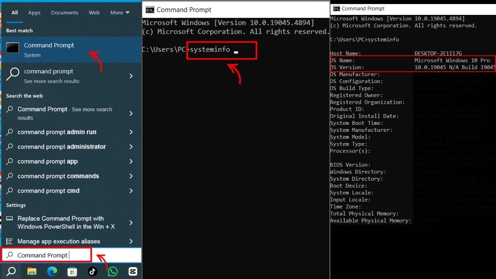This screenshot has width=496, height=279.
Task: Launch CapCut from the taskbar
Action: [x=133, y=272]
